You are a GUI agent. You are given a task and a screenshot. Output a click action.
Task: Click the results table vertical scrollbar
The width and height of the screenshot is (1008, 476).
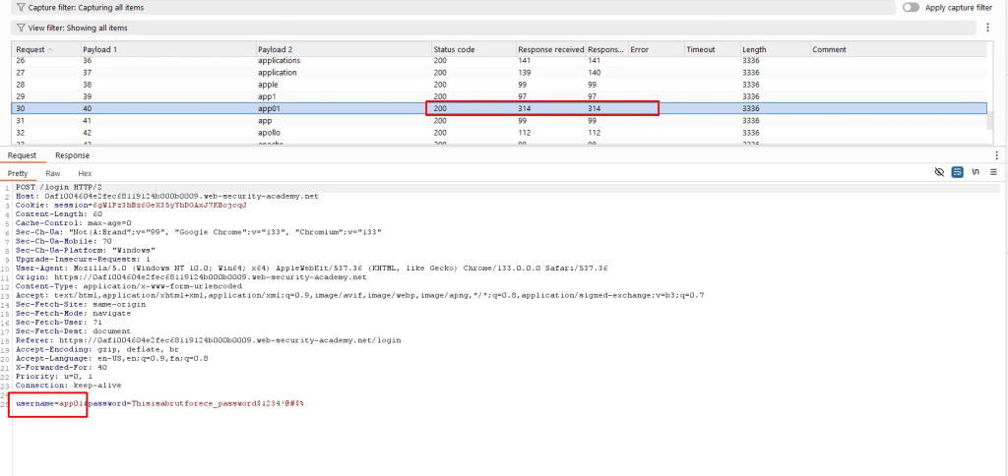coord(990,118)
